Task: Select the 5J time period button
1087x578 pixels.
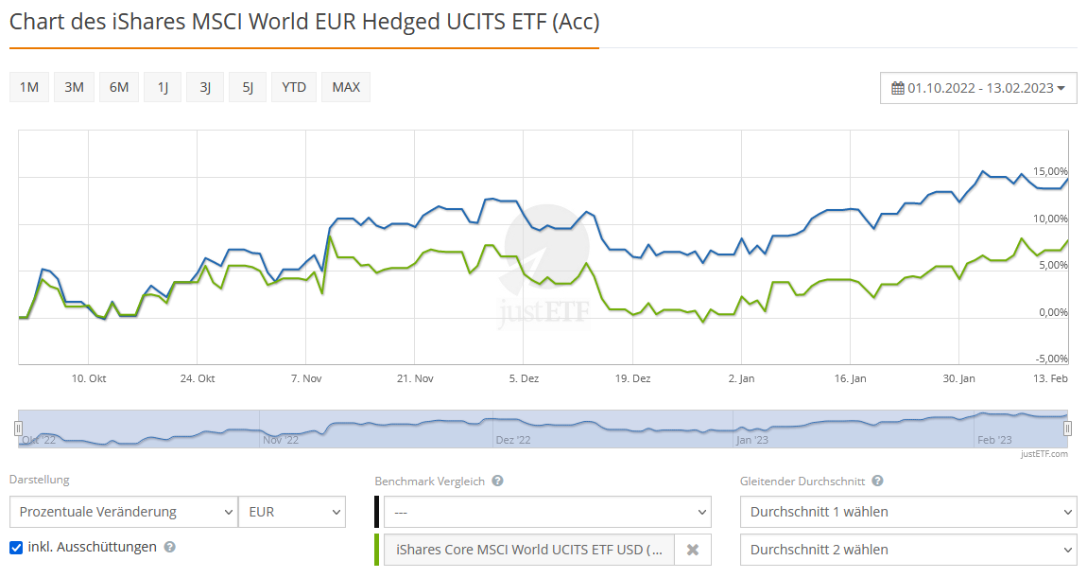Action: (x=248, y=87)
